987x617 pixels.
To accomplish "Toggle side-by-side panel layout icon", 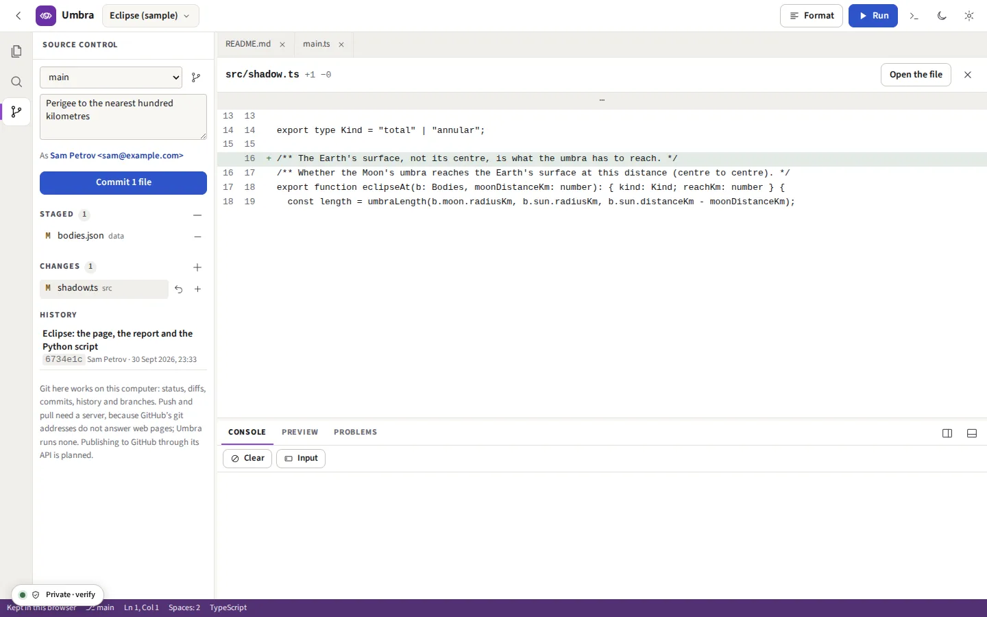I will (947, 433).
